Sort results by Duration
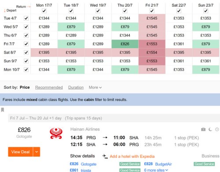The image size is (220, 172). [76, 87]
